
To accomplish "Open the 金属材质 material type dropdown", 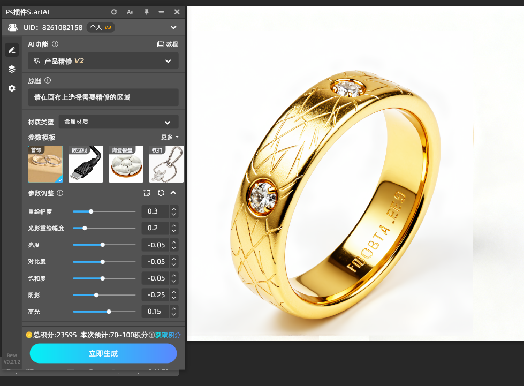I will [118, 122].
